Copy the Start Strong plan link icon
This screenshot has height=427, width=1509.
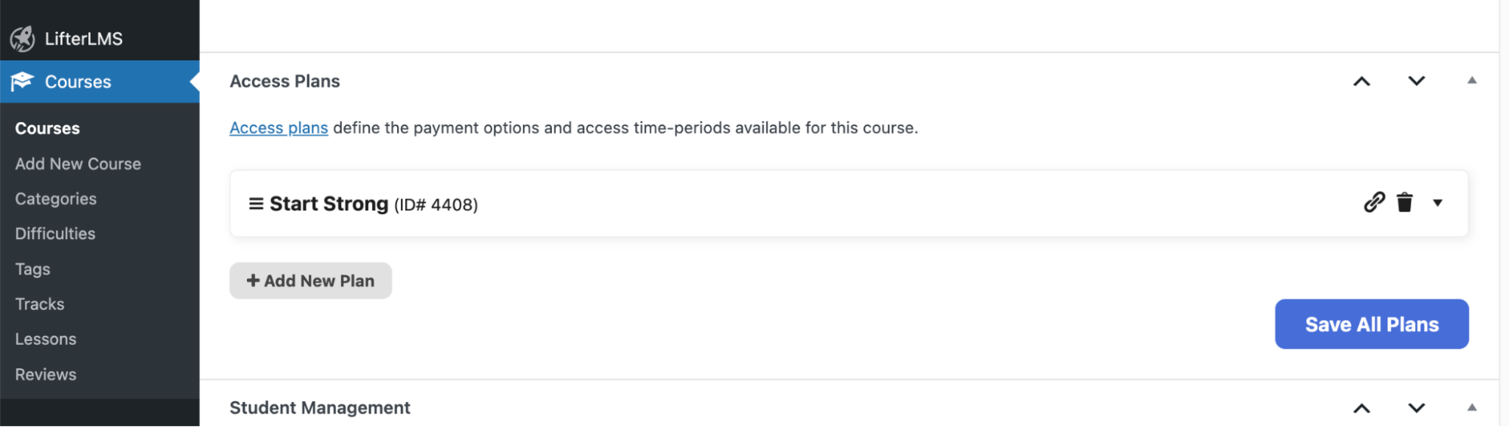pos(1374,202)
